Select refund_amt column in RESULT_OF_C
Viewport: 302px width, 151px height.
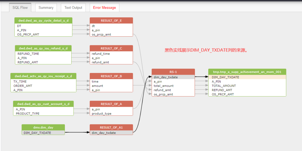pyautogui.click(x=111, y=62)
